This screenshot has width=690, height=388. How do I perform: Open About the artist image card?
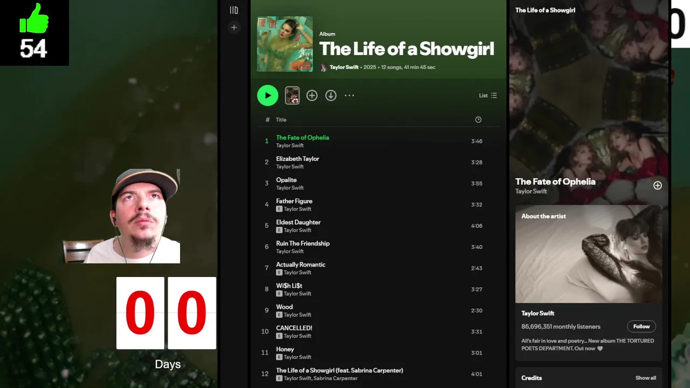click(x=589, y=254)
